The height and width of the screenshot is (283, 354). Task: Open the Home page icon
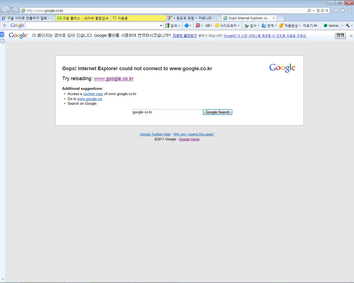(336, 11)
